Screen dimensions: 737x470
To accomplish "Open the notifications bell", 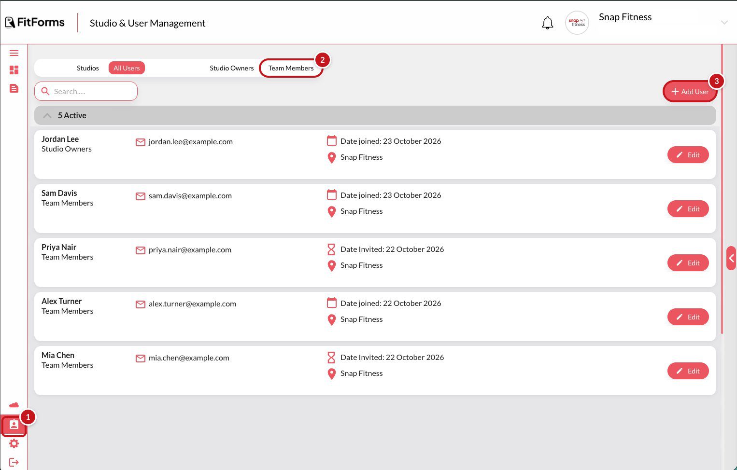I will (x=548, y=23).
